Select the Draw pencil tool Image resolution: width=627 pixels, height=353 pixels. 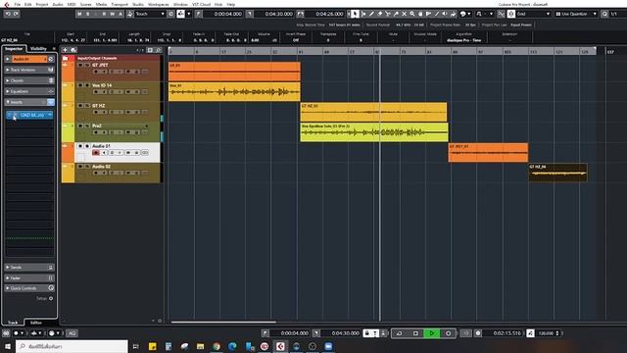point(371,14)
